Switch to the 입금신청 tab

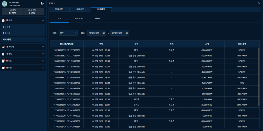[59, 9]
